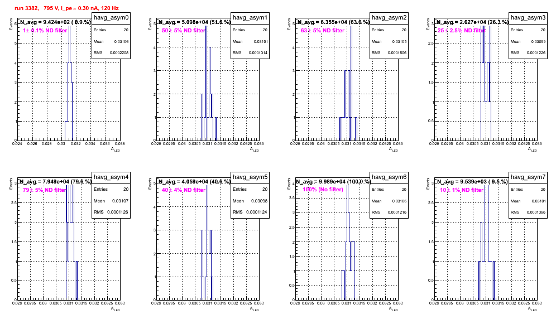
Task: Click Entries value 20 in havg_asym4 box
Action: 126,189
